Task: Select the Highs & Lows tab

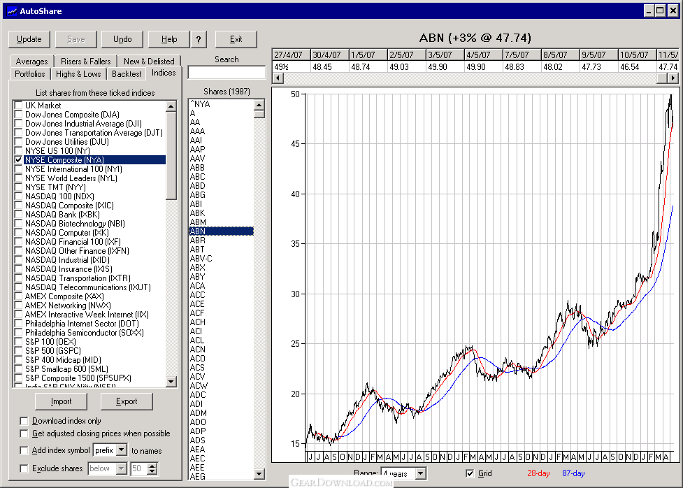Action: [78, 74]
